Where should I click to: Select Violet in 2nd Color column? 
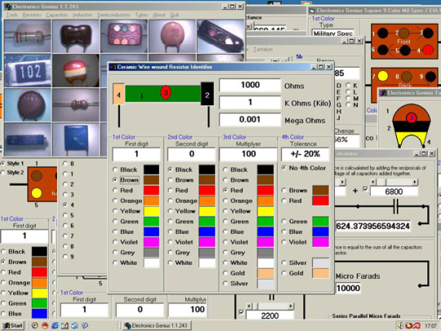(170, 242)
